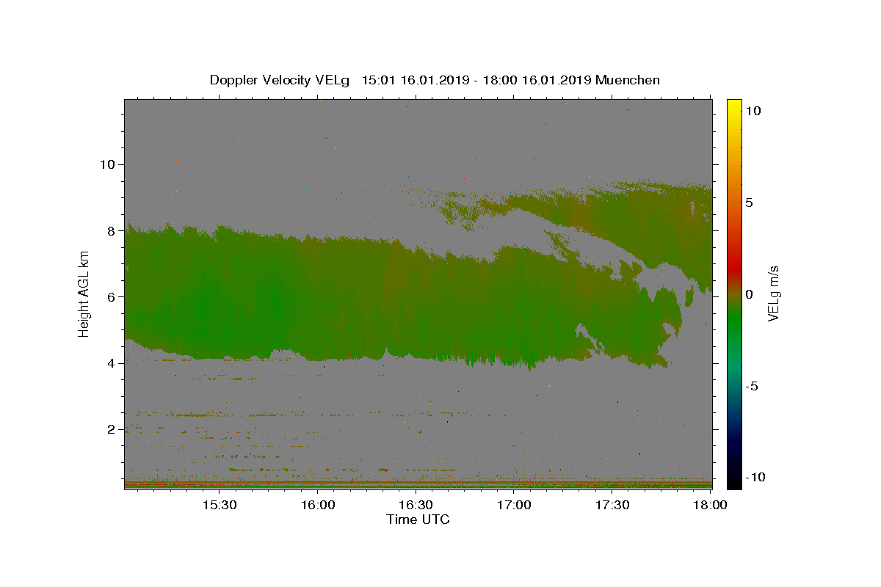This screenshot has width=881, height=587.
Task: Click the height axis label 4
Action: coord(109,362)
